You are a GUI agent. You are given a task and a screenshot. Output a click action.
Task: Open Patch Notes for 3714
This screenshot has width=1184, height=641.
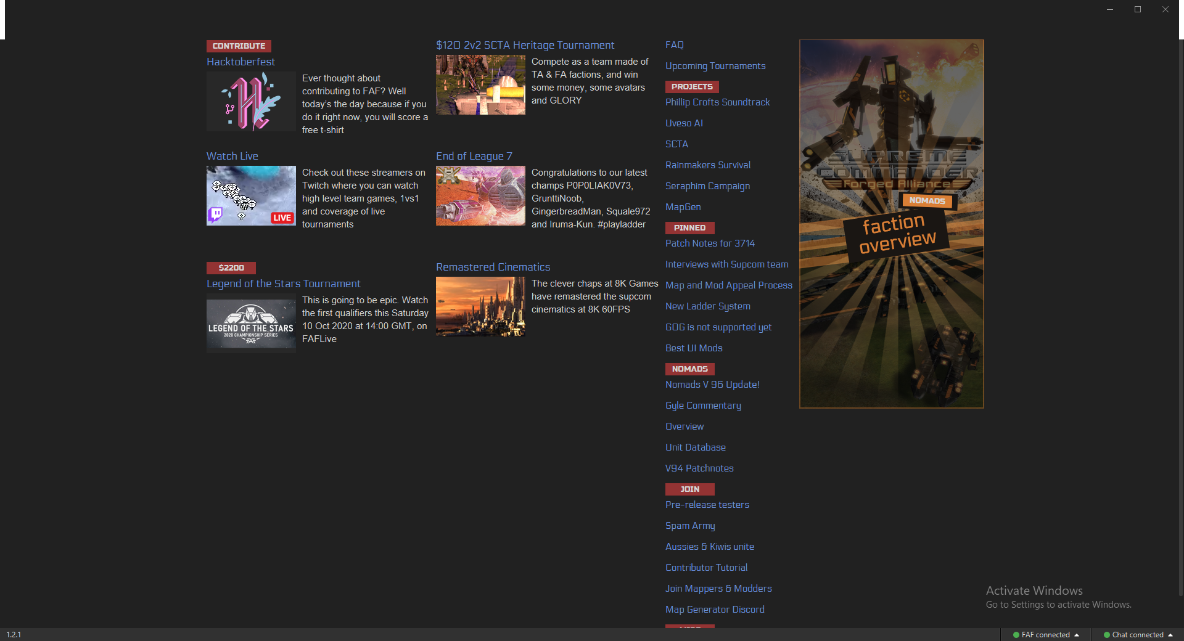[x=710, y=243]
